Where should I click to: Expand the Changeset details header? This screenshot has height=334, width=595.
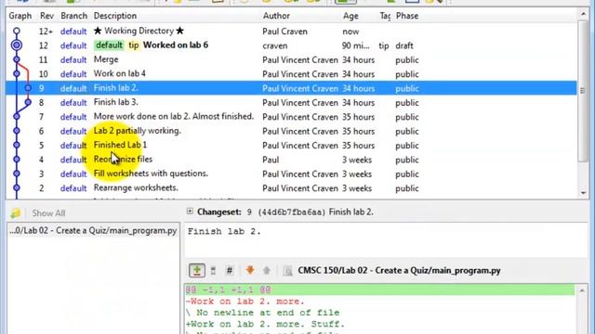click(190, 212)
